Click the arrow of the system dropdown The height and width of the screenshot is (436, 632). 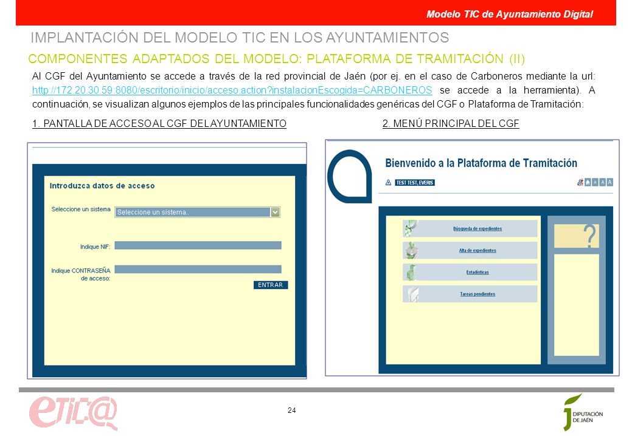point(275,212)
